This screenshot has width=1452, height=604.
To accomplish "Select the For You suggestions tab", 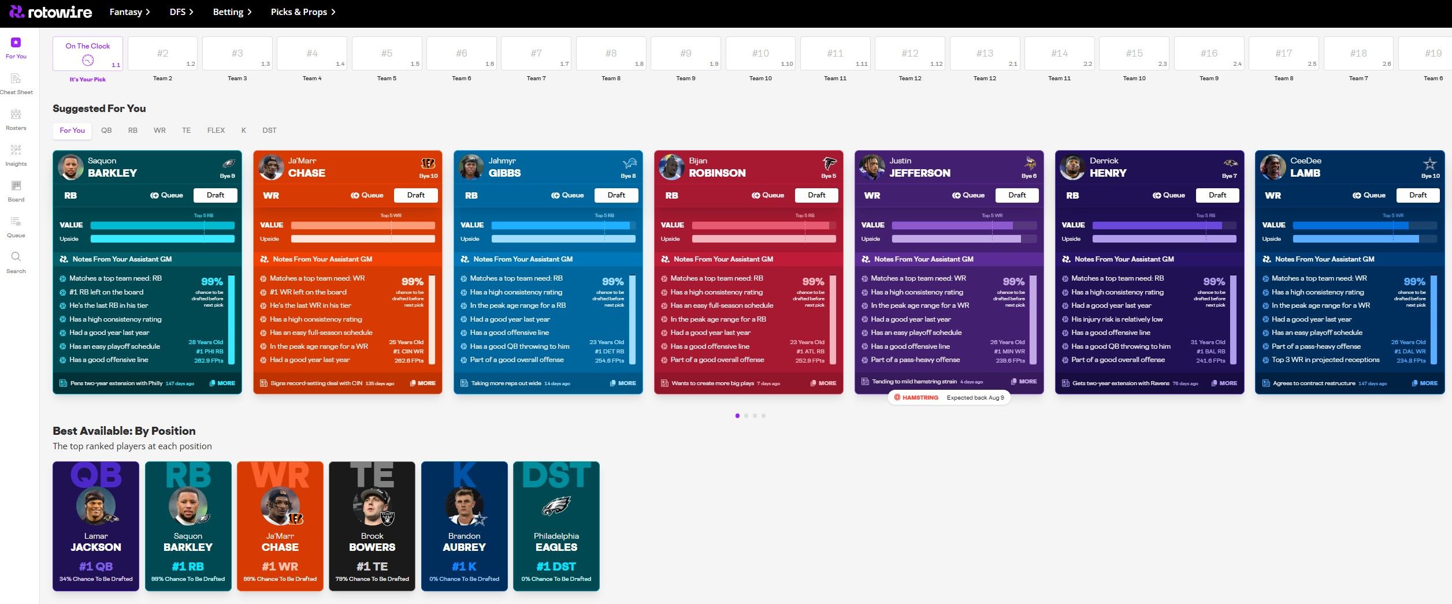I will pyautogui.click(x=72, y=131).
